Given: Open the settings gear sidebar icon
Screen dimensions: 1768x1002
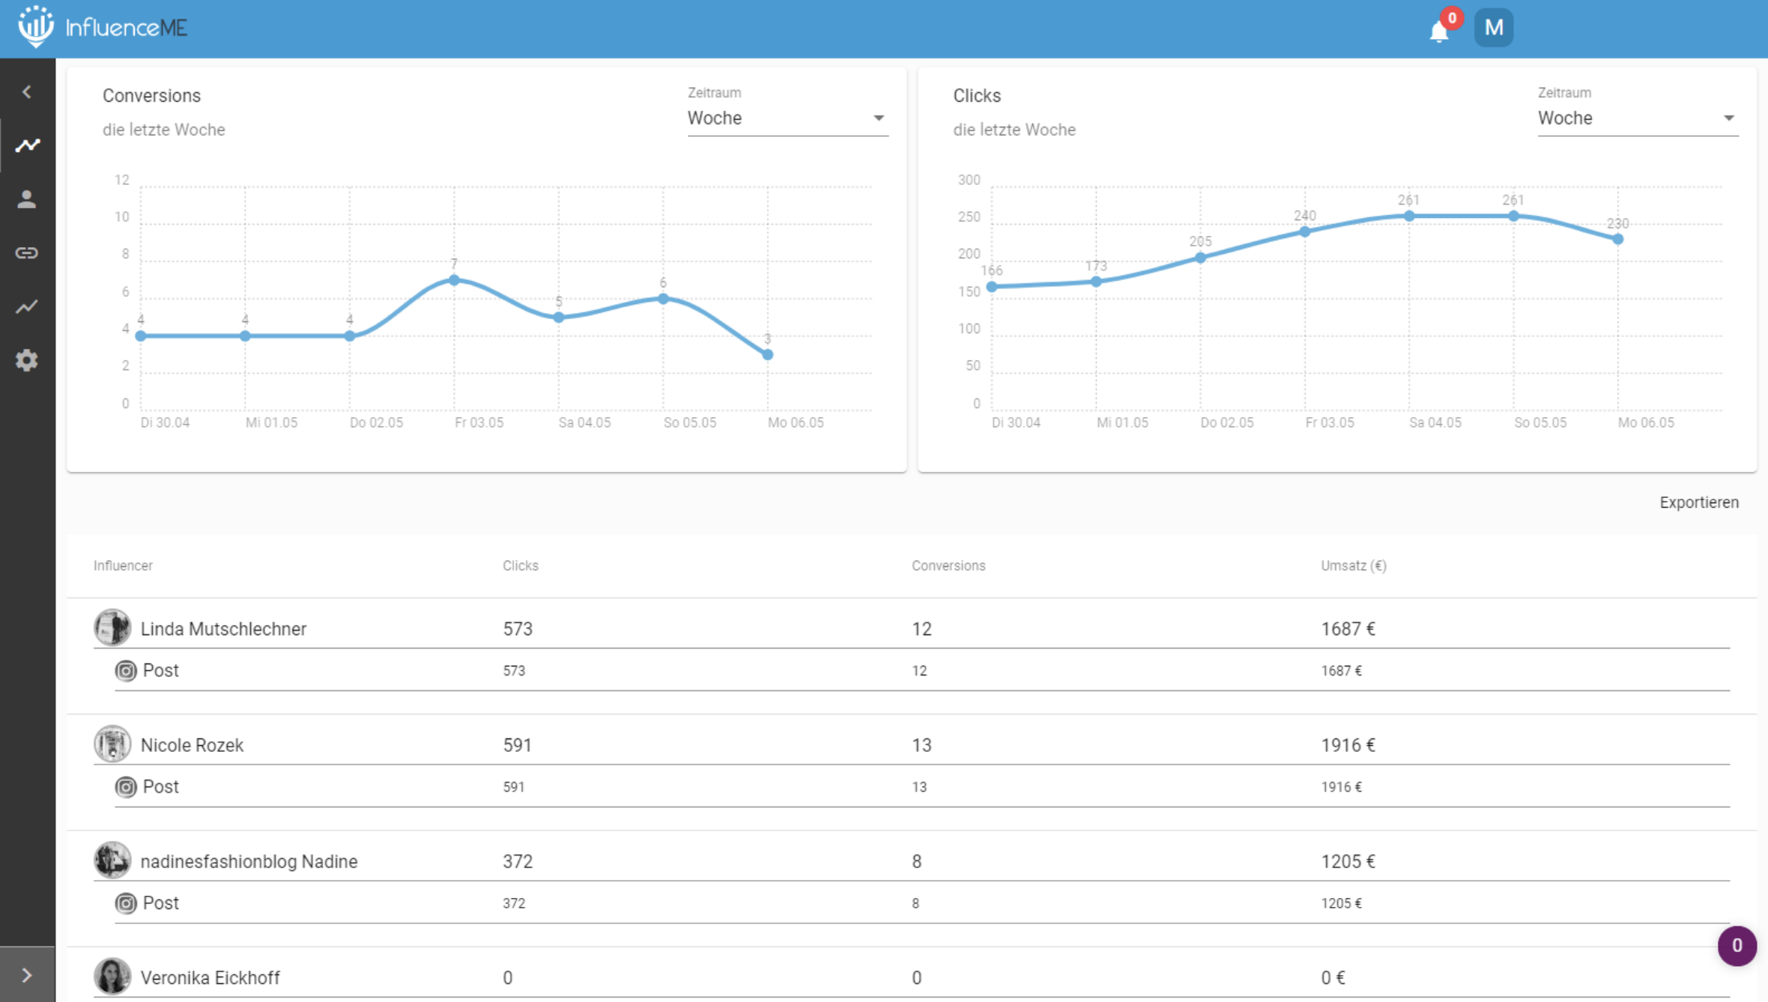Looking at the screenshot, I should (27, 360).
